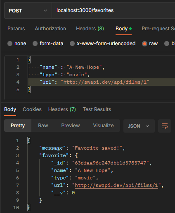Switch to the Params tab
Screen dimensions: 175x213
point(16,29)
